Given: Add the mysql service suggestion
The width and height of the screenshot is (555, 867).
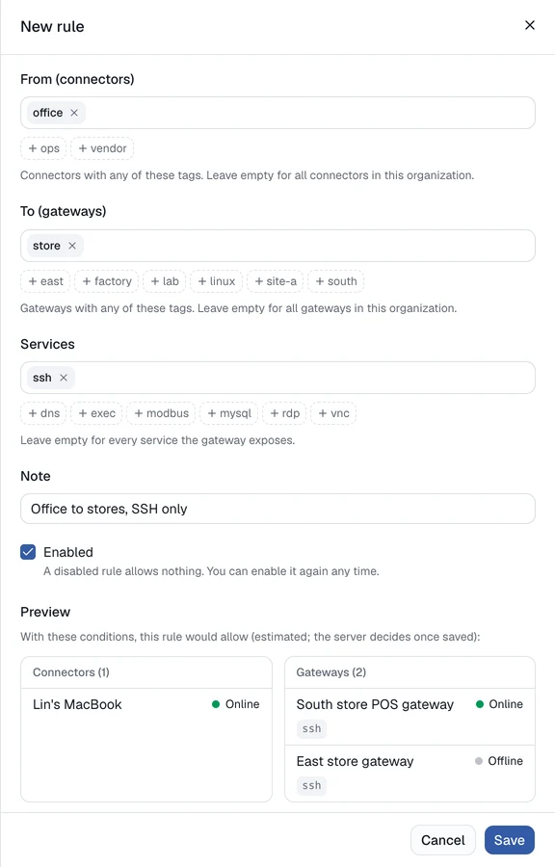Looking at the screenshot, I should click(229, 413).
